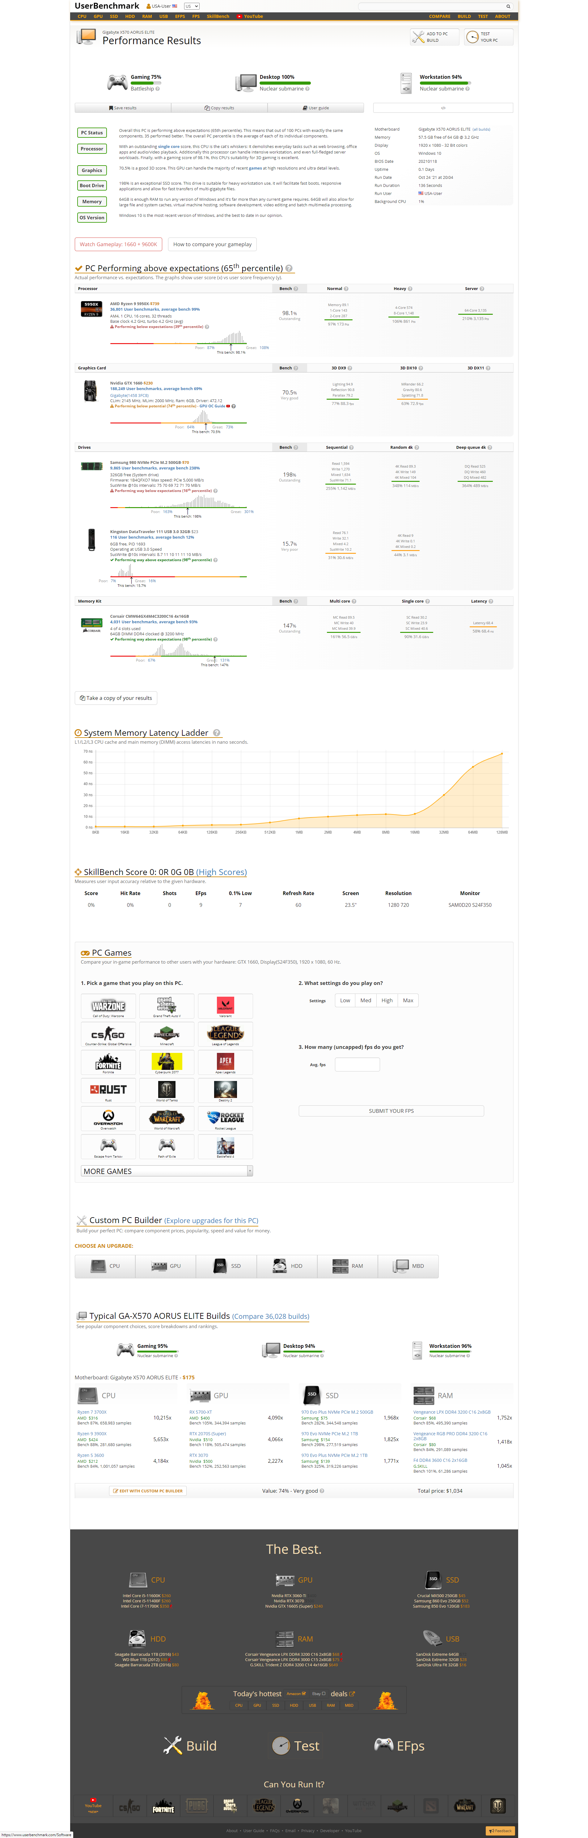This screenshot has height=1838, width=588.
Task: Click the search magnifier icon in header
Action: pyautogui.click(x=508, y=6)
